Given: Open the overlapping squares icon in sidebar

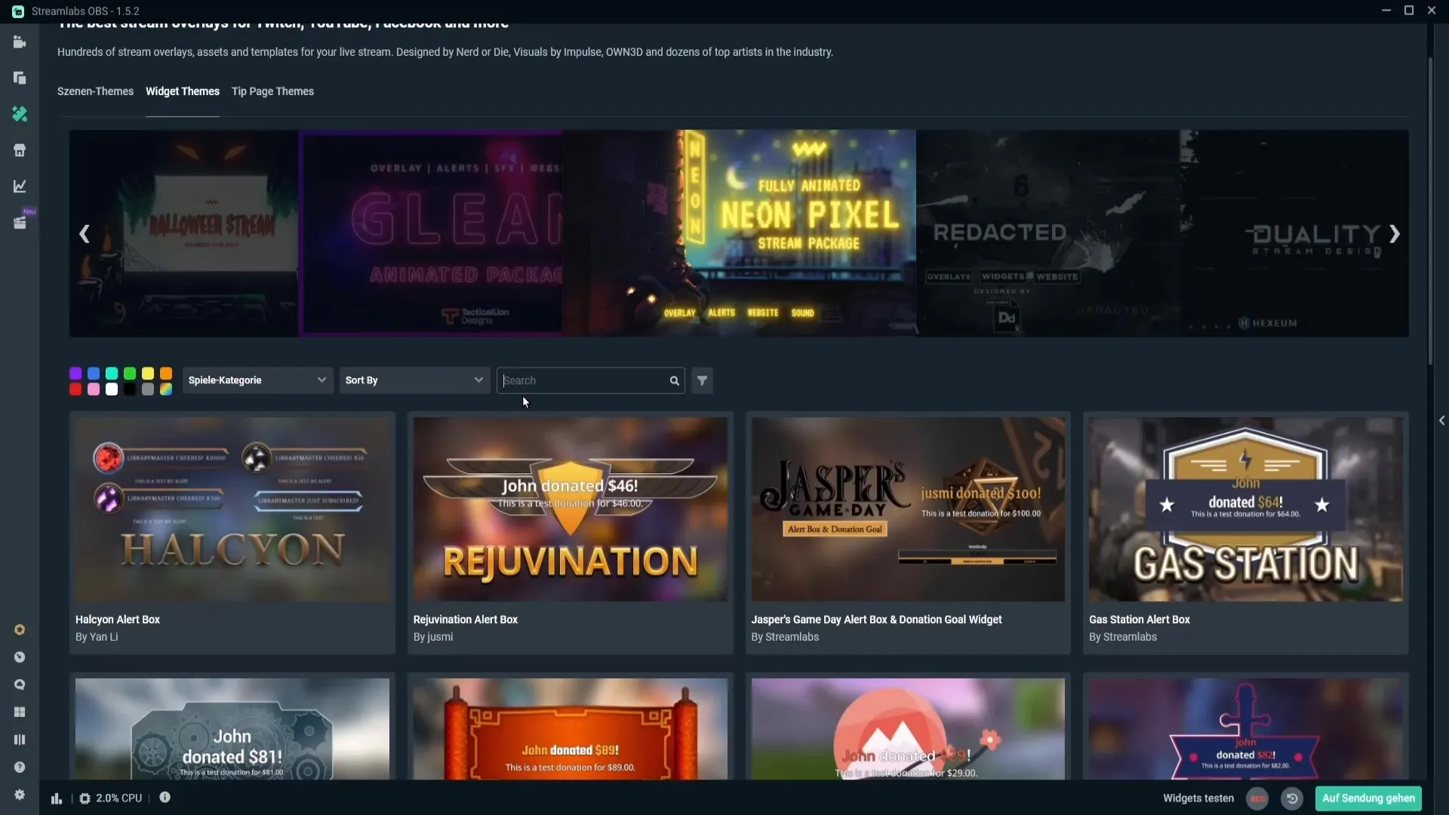Looking at the screenshot, I should [x=20, y=78].
